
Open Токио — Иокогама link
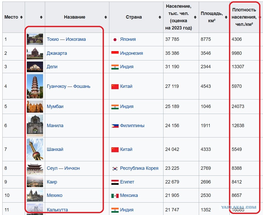(x=66, y=39)
